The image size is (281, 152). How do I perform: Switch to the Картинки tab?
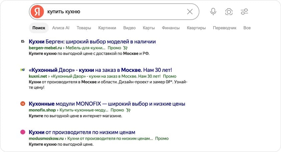107,28
